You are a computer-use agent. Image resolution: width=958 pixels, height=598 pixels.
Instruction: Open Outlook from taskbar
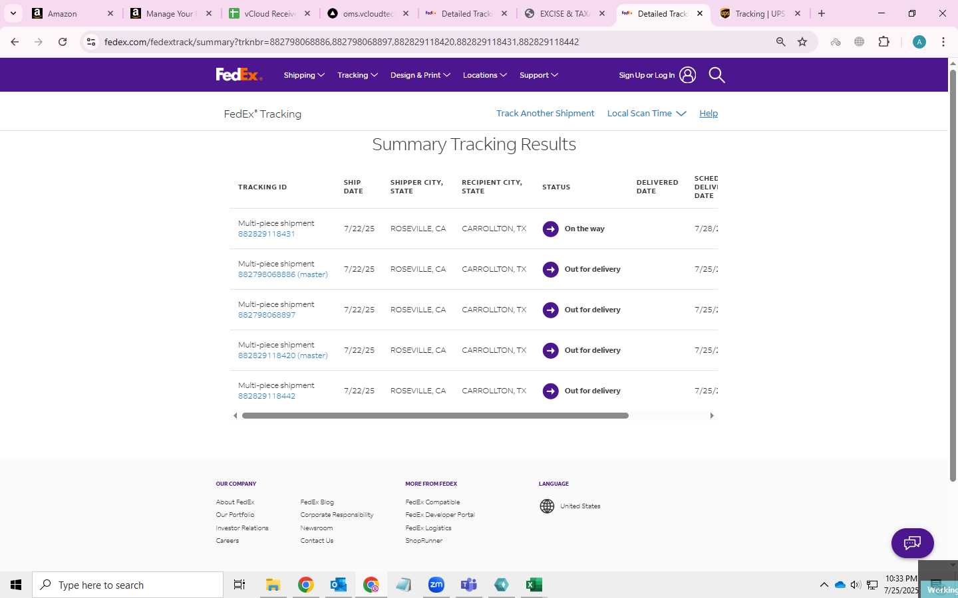pos(339,585)
